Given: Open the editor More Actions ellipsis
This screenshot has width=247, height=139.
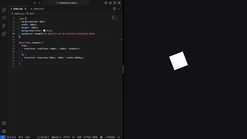Looking at the screenshot, I should [119, 9].
